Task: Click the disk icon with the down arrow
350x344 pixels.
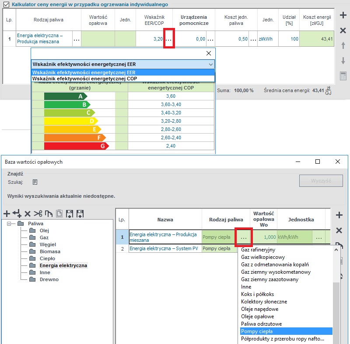Action: 80,213
